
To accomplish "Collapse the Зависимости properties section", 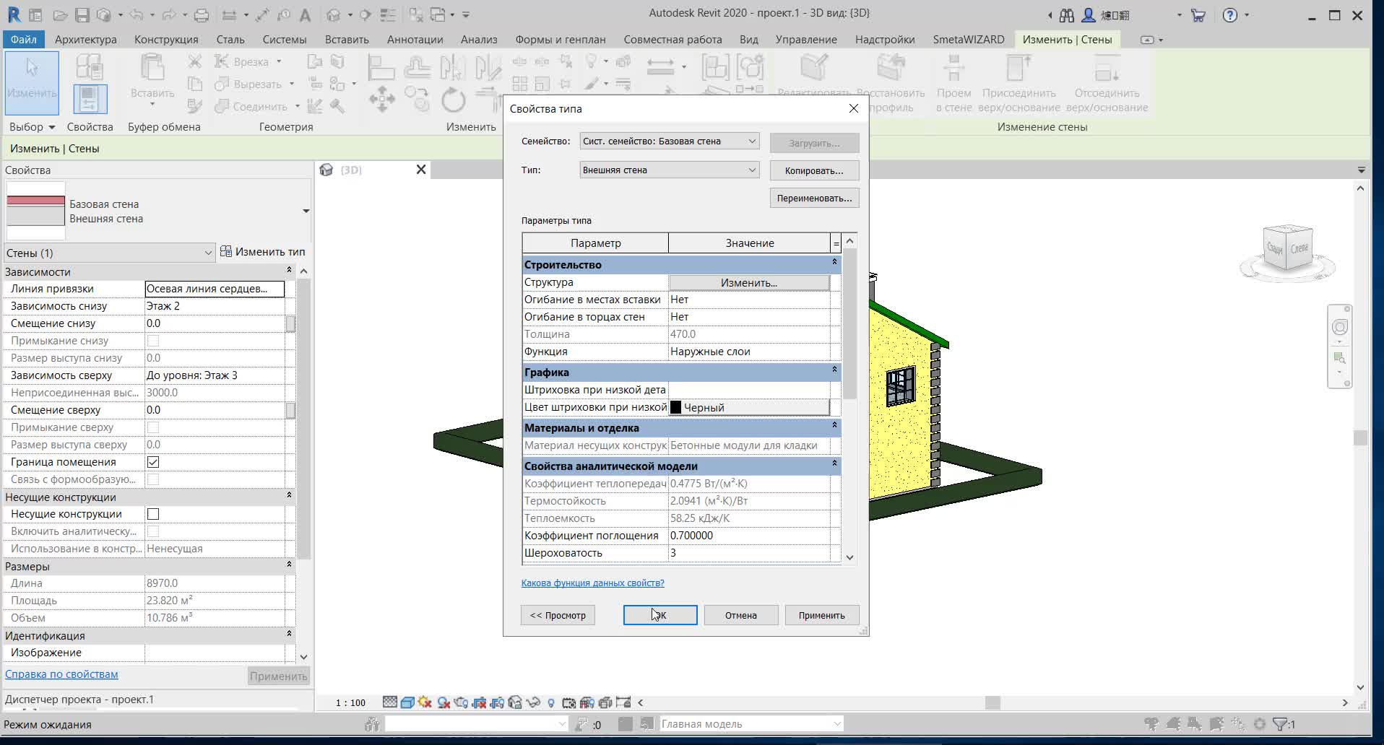I will click(289, 271).
